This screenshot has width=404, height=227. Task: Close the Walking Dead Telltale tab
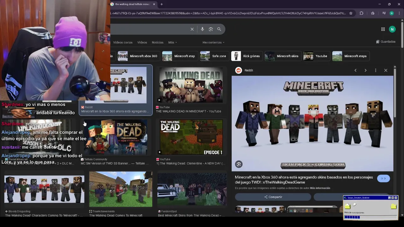154,4
